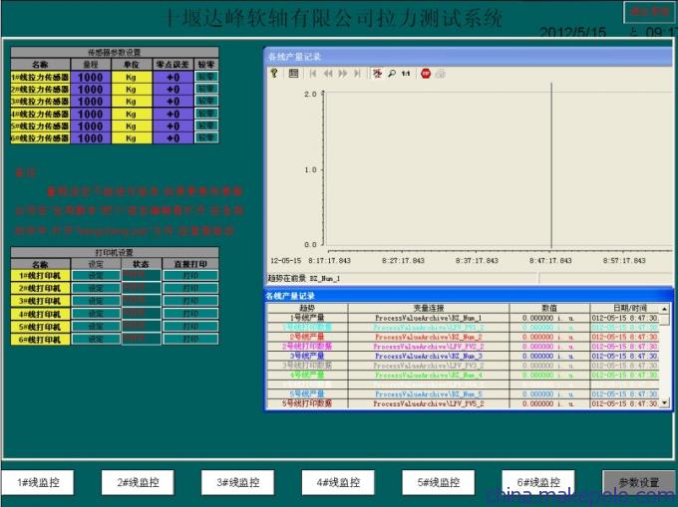This screenshot has width=678, height=507.
Task: Click 设定 button for 5#线打印机
Action: pyautogui.click(x=96, y=327)
